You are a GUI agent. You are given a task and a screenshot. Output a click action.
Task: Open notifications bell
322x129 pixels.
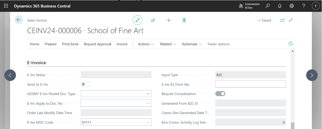tap(279, 6)
